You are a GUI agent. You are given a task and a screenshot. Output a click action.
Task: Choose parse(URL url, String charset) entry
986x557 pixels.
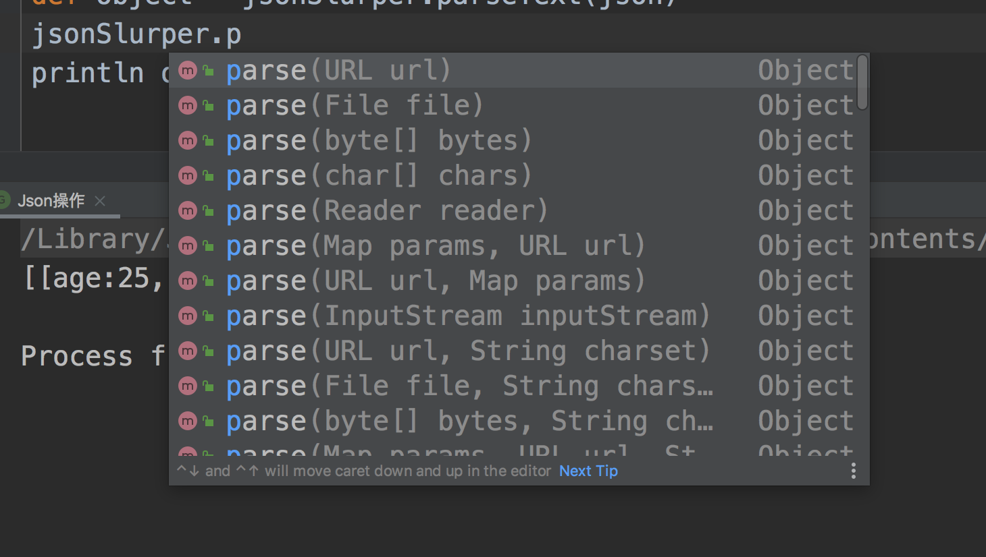[x=519, y=351]
